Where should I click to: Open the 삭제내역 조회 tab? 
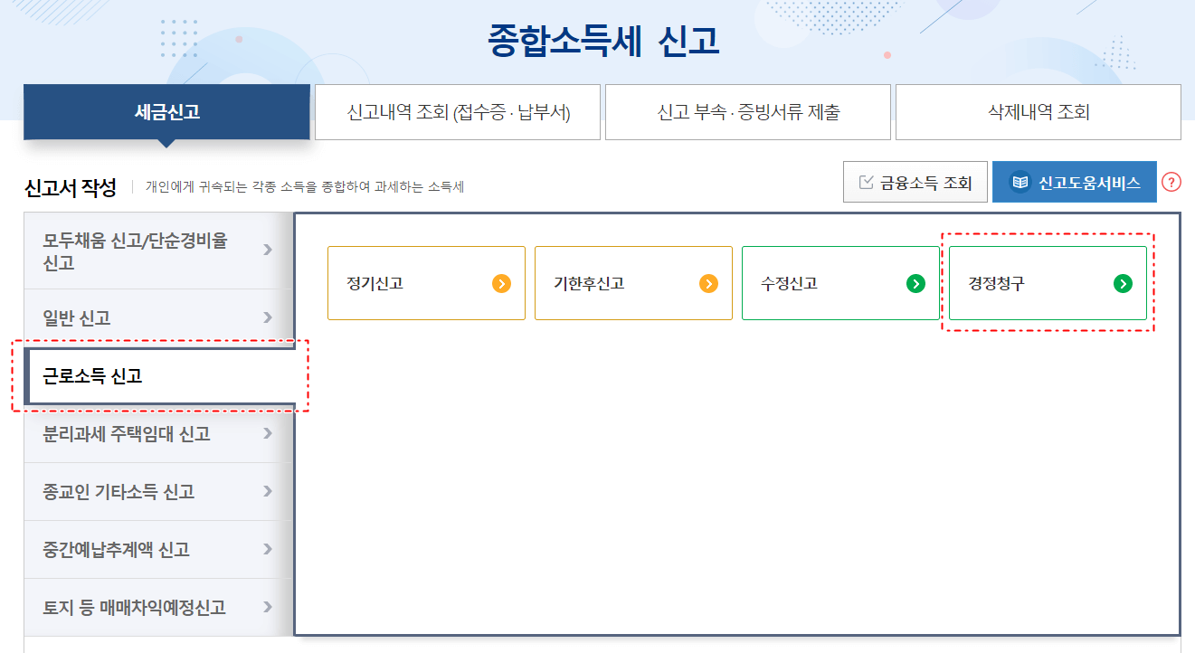[1038, 111]
